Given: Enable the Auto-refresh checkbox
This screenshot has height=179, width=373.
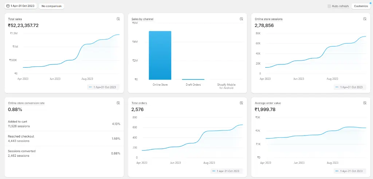Looking at the screenshot, I should coord(329,6).
